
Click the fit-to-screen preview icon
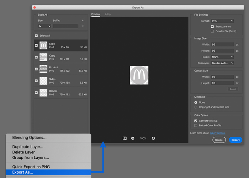pyautogui.click(x=125, y=138)
